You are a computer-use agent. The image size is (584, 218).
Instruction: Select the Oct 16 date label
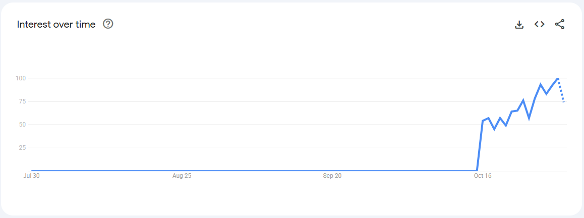click(482, 176)
